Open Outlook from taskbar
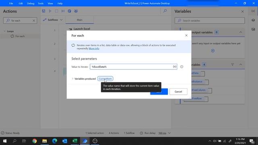Viewport: 258px width, 145px height. [64, 141]
